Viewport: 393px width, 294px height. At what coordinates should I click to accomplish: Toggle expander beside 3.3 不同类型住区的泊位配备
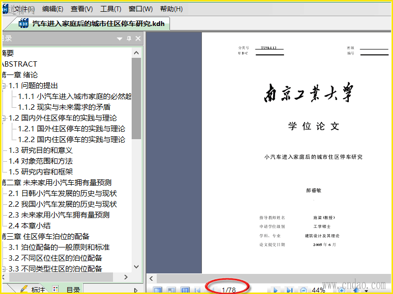(x=4, y=269)
